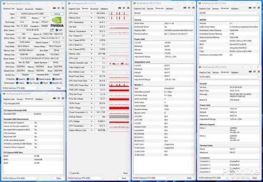Click Close button in PCIe Resizable BAR window
This screenshot has height=182, width=263.
tap(58, 178)
